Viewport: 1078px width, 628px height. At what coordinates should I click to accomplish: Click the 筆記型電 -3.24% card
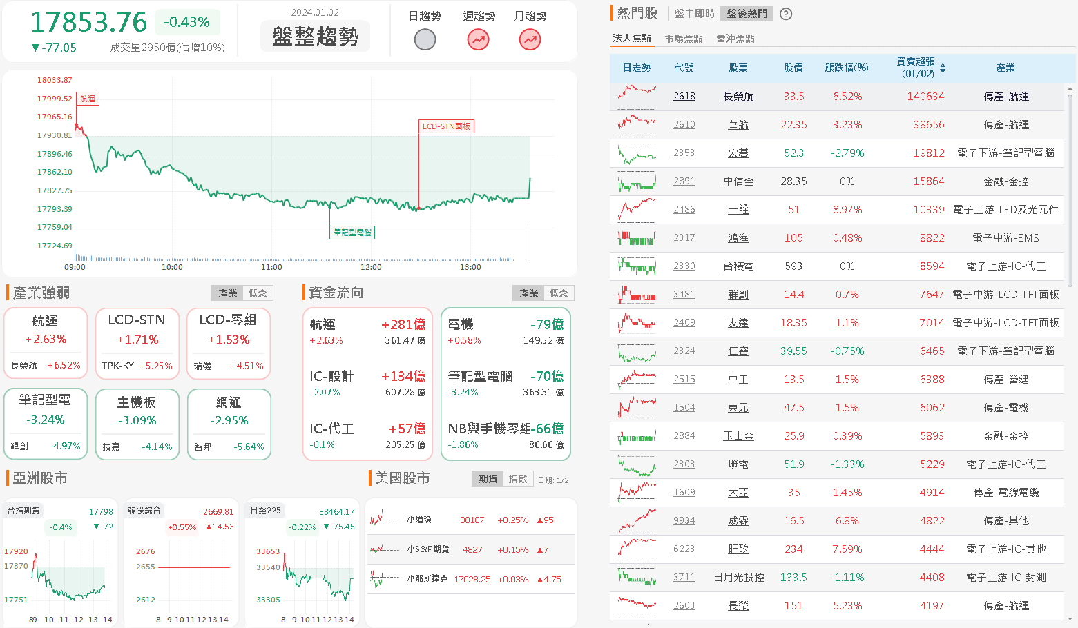tap(46, 424)
